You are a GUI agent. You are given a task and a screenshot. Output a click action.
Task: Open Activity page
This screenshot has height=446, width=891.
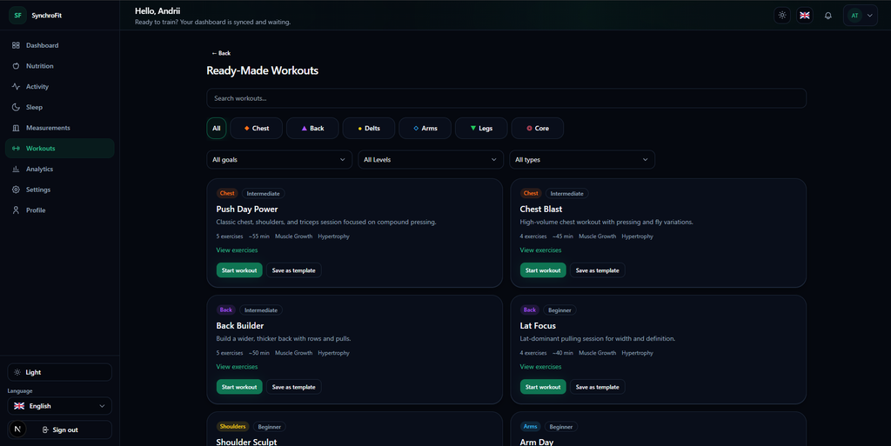tap(60, 86)
